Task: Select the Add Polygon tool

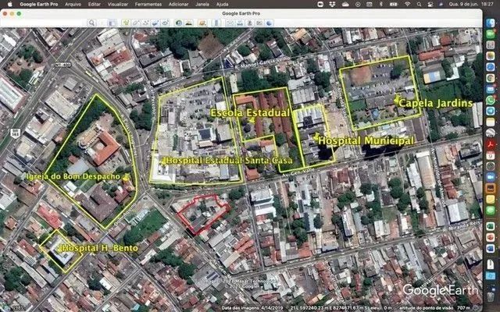Action: coord(134,23)
